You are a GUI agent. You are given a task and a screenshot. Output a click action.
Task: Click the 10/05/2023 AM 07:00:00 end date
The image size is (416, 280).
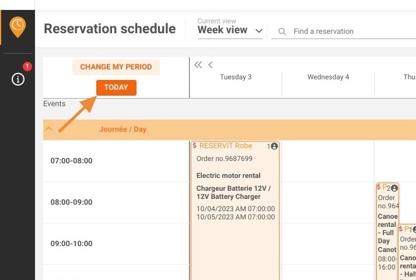click(x=236, y=217)
